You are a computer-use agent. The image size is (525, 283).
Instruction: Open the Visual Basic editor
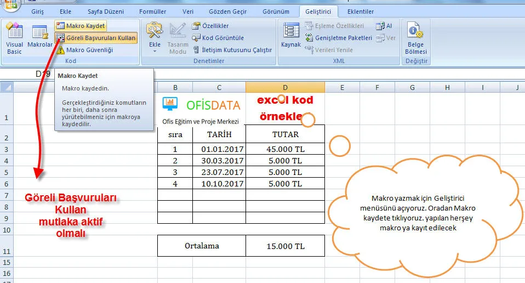tap(14, 38)
